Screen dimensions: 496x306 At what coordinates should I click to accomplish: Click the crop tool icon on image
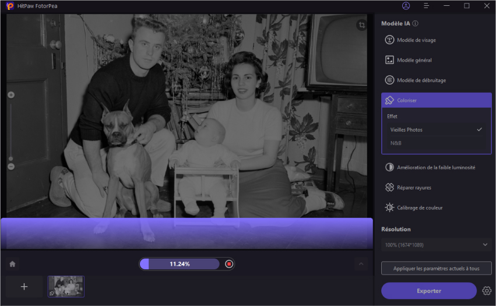362,25
